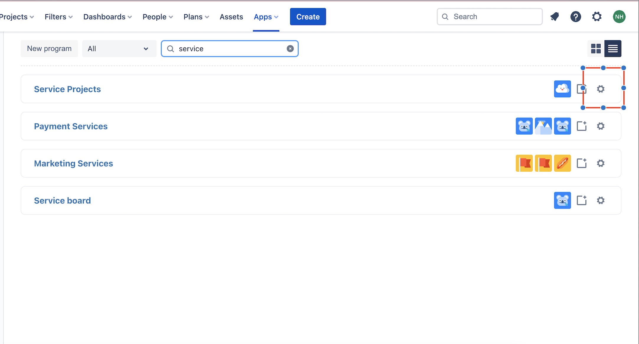Click the Create button
Screen dimensions: 639x344
point(308,17)
